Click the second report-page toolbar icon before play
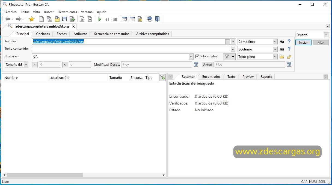Image resolution: width=332 pixels, height=185 pixels. click(90, 19)
